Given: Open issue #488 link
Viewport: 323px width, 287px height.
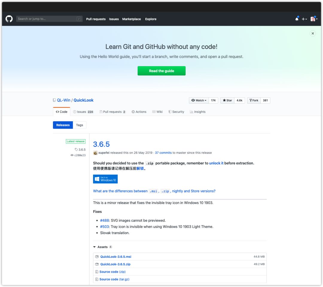Looking at the screenshot, I should point(104,220).
